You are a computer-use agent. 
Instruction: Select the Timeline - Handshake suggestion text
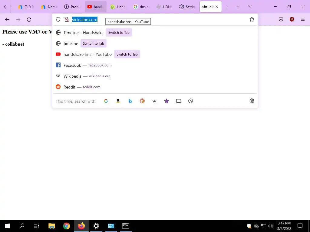(x=84, y=33)
